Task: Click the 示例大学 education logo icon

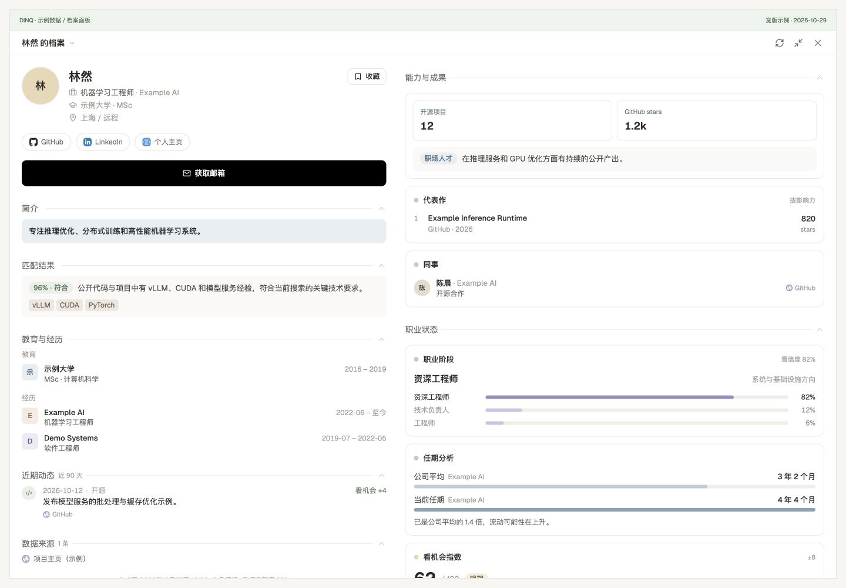Action: pos(30,372)
